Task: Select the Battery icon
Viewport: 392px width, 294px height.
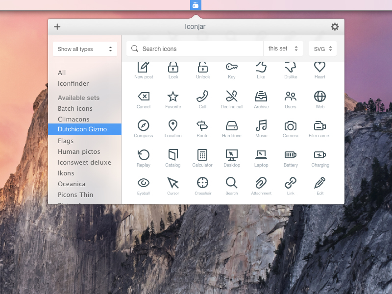Action: click(291, 155)
